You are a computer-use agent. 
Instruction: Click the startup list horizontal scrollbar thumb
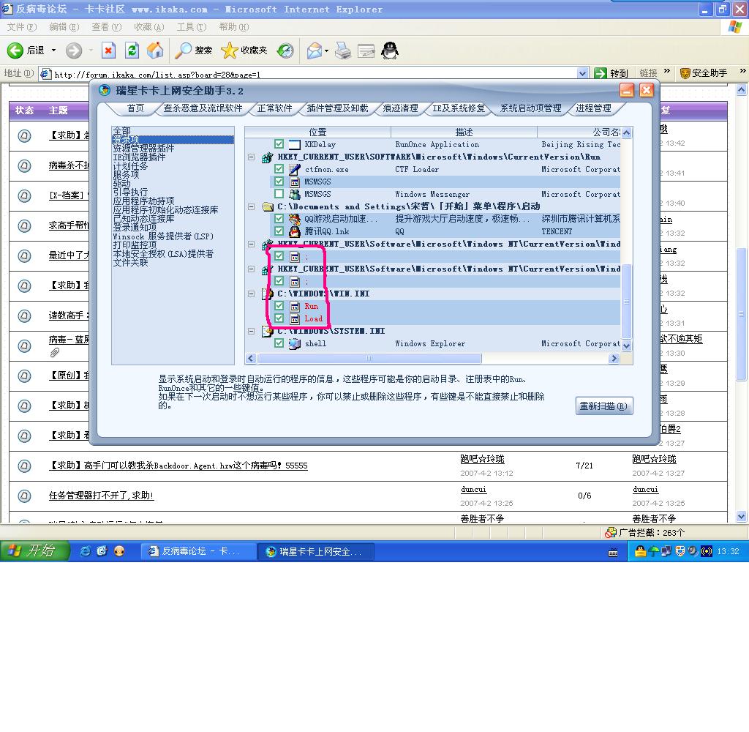[369, 358]
